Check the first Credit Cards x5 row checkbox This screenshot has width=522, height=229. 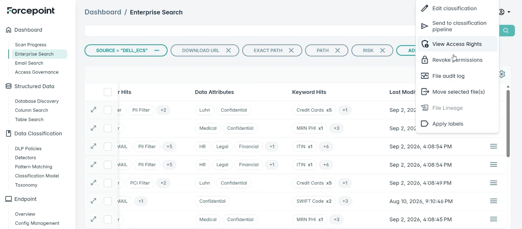108,110
